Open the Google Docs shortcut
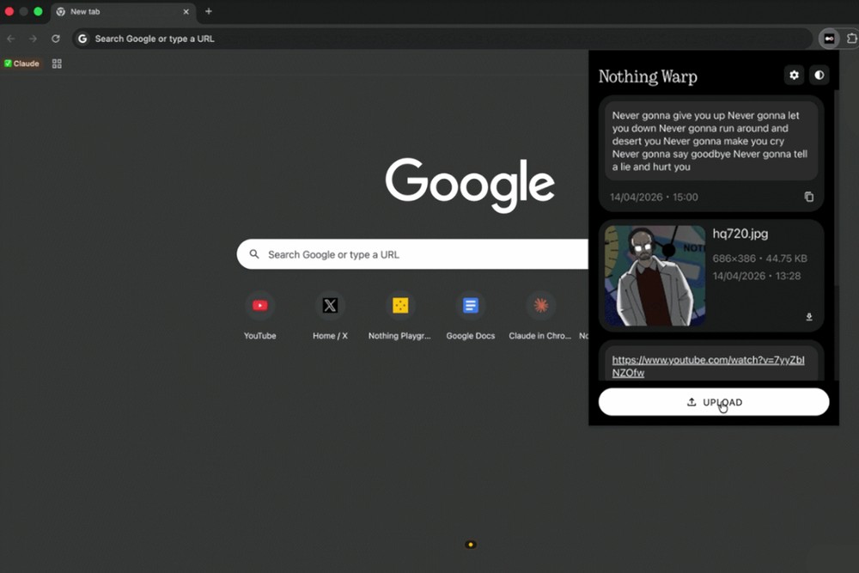 click(x=471, y=306)
